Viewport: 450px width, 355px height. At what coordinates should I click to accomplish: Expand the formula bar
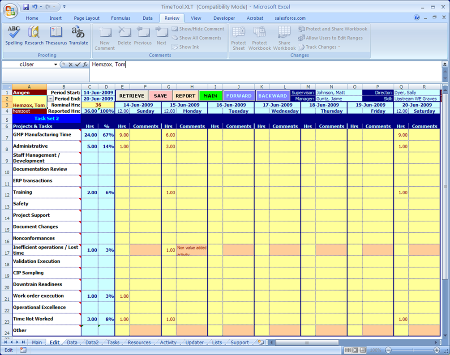click(x=445, y=64)
